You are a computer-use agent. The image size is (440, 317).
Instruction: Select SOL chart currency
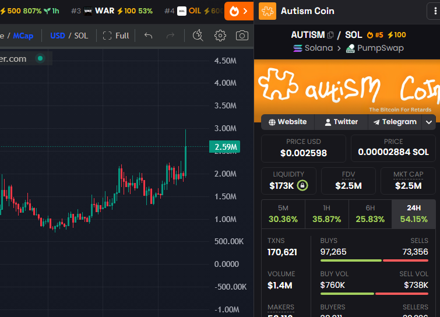[x=81, y=36]
